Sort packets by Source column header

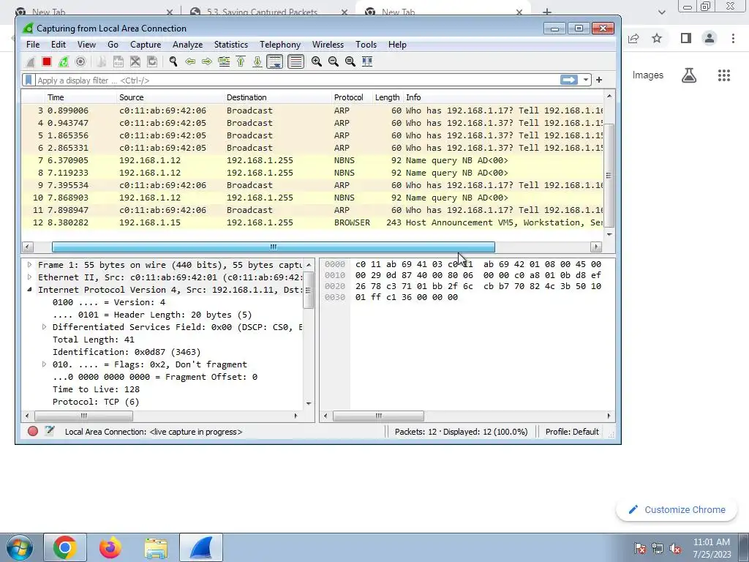click(x=170, y=97)
